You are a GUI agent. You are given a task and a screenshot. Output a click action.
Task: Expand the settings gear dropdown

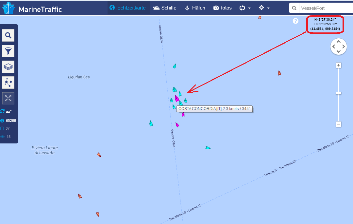click(x=264, y=8)
